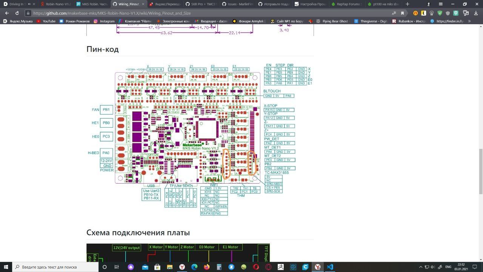Show hidden system tray icons
The height and width of the screenshot is (272, 483).
[421, 267]
